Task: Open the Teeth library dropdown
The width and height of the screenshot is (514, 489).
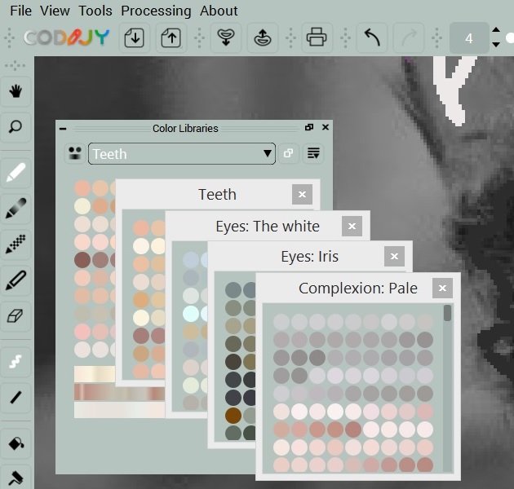Action: click(182, 153)
